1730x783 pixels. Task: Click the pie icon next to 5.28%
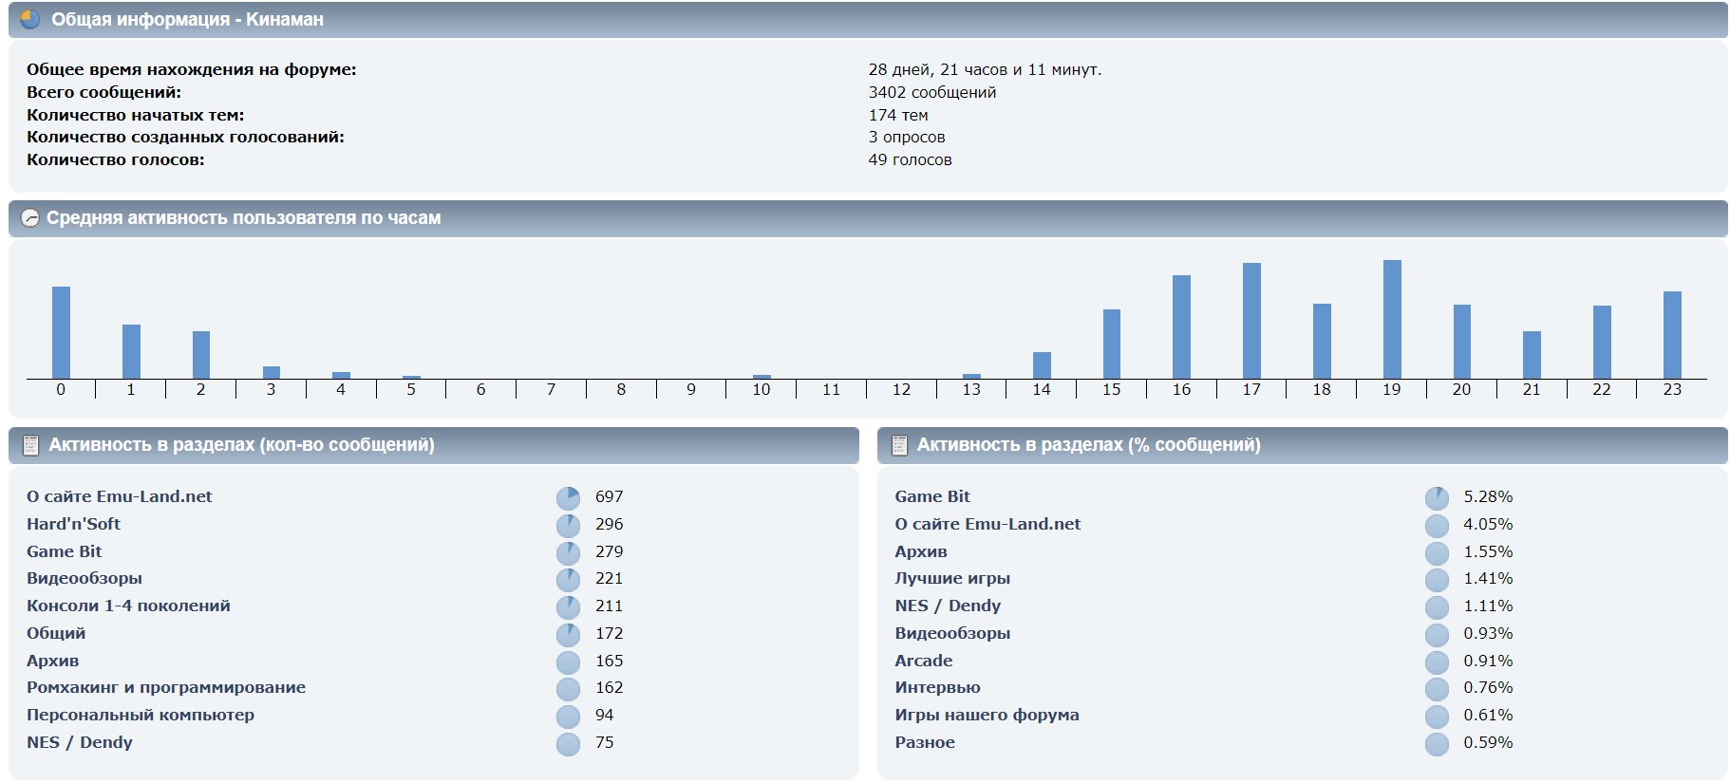[x=1437, y=498]
